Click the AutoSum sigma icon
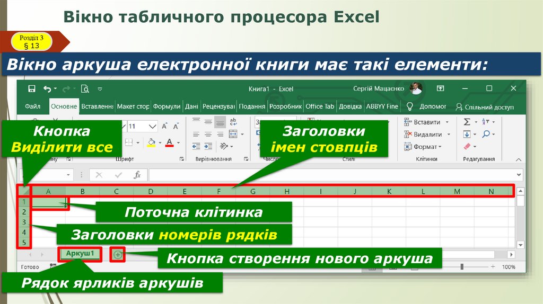This screenshot has width=543, height=304. point(467,122)
